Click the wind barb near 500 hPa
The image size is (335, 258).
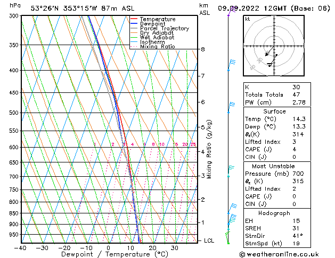tap(231, 107)
